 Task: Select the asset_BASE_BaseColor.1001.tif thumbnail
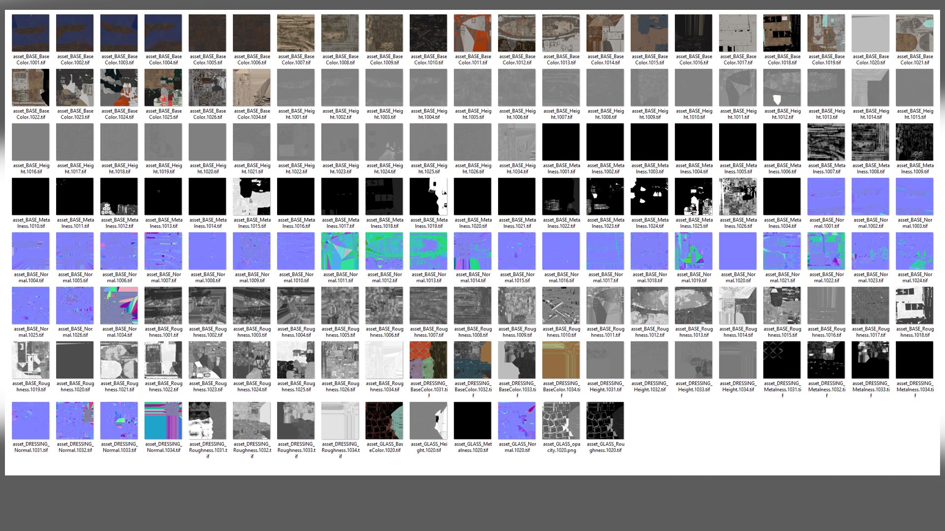coord(31,33)
